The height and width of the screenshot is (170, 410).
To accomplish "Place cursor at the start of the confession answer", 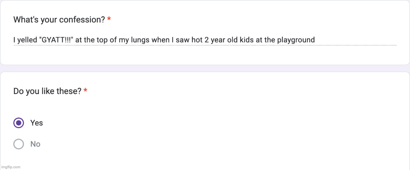I will tap(14, 40).
